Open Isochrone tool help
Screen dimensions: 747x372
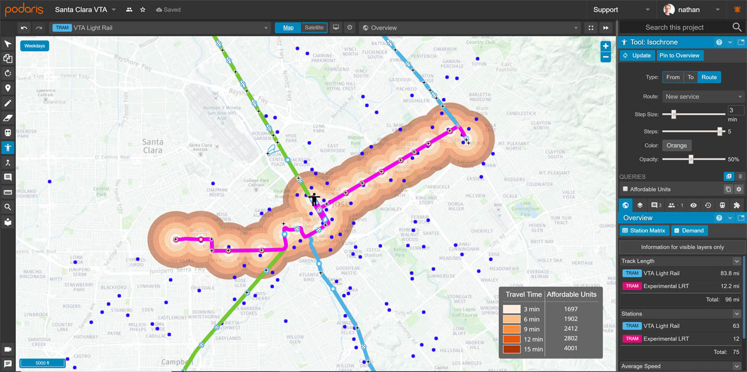tap(719, 42)
